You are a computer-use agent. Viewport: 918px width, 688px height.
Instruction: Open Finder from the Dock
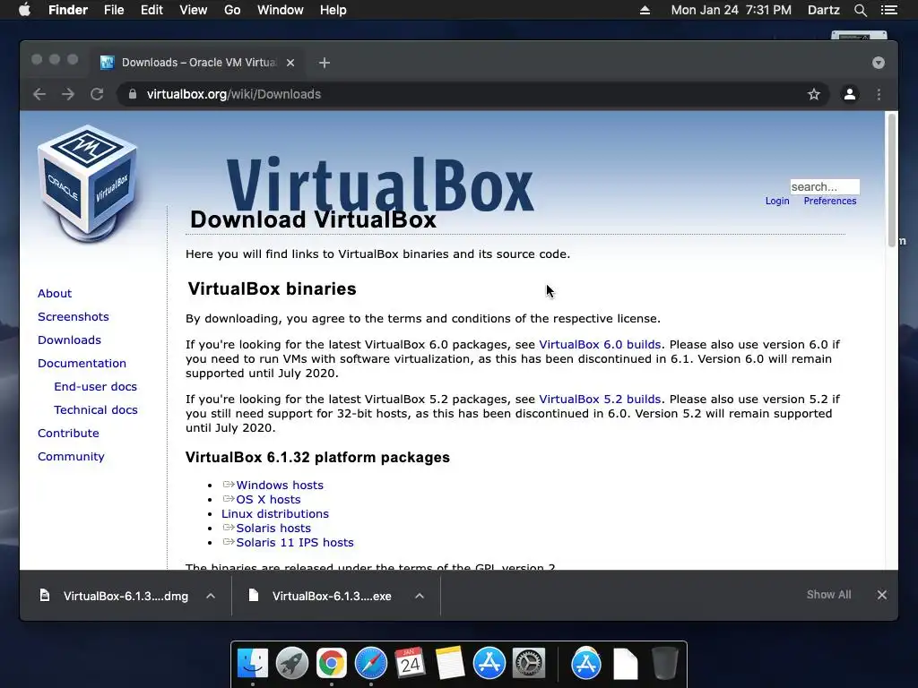coord(252,664)
